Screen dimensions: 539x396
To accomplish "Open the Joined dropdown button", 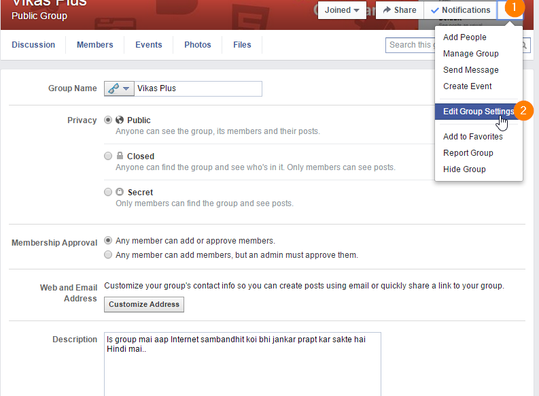I will 342,10.
